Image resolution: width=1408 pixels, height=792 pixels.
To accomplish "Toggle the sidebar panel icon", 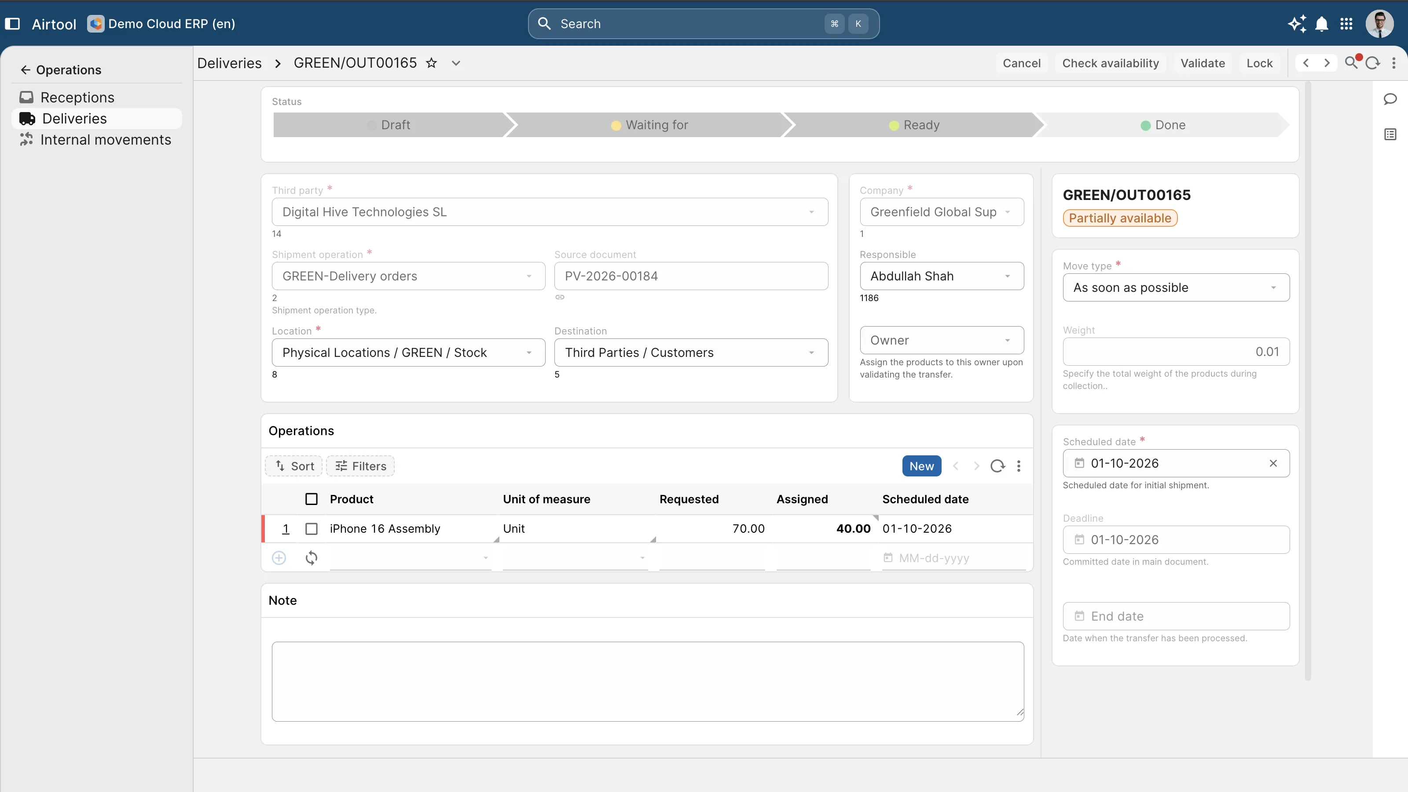I will coord(13,23).
